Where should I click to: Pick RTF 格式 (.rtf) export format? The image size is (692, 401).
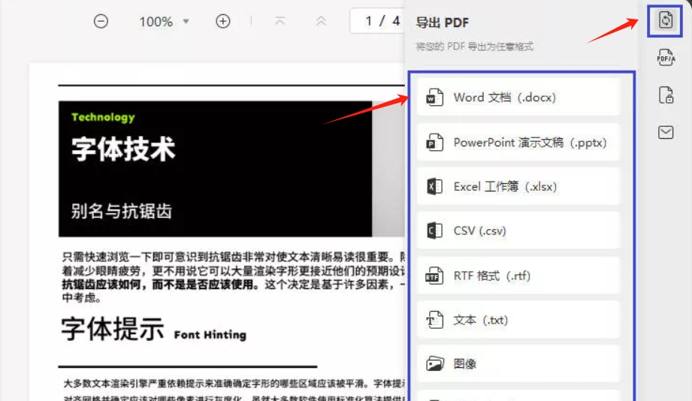518,276
